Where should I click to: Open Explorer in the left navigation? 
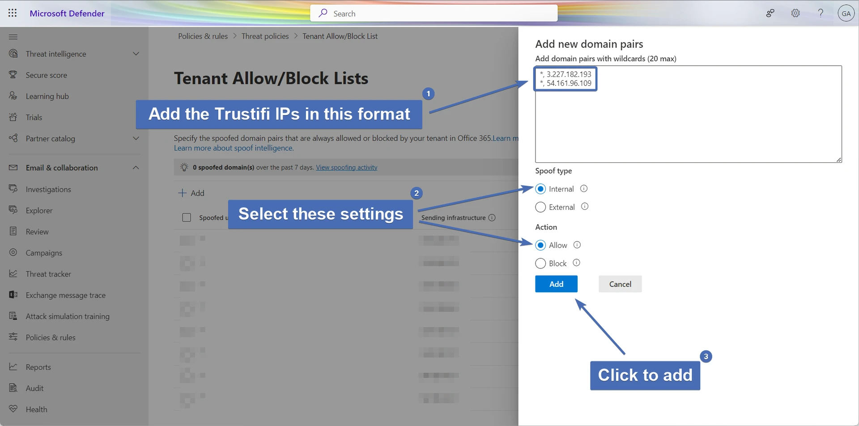(39, 210)
